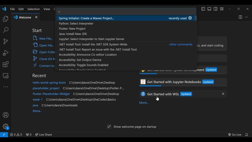Open the Manage gear menu

tap(6, 126)
